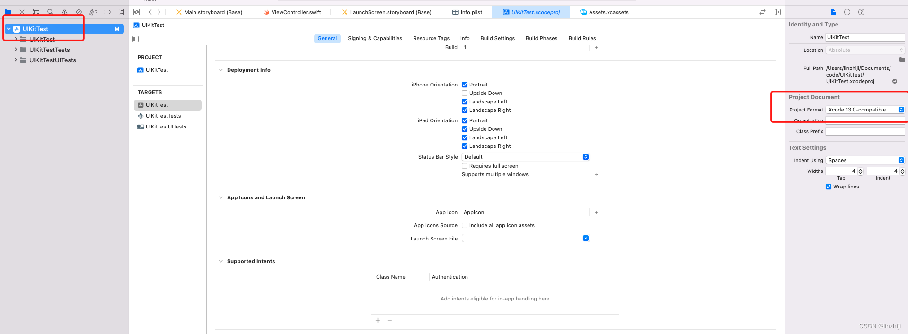
Task: Go back with the left chevron
Action: [150, 12]
